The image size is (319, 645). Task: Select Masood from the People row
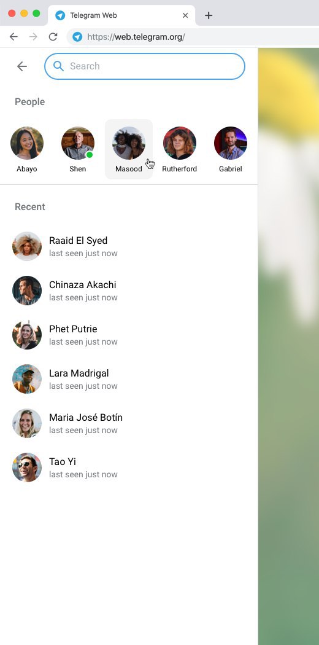pos(129,149)
